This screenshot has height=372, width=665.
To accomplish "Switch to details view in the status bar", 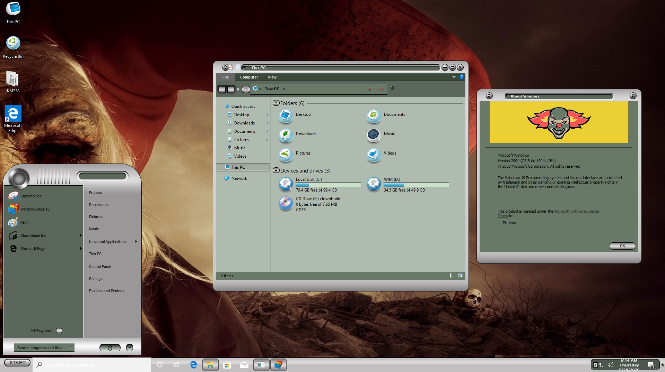I will pyautogui.click(x=450, y=276).
